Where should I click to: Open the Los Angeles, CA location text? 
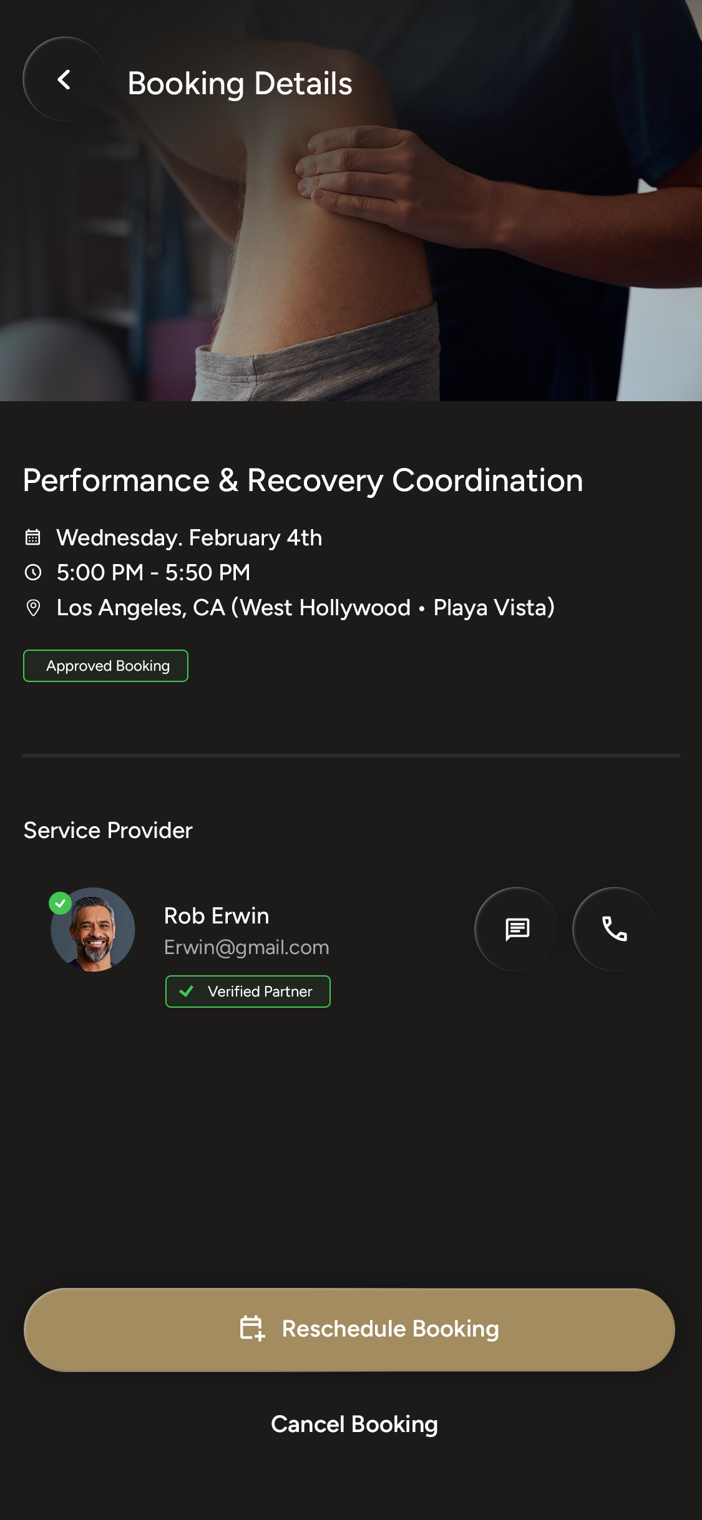coord(305,608)
